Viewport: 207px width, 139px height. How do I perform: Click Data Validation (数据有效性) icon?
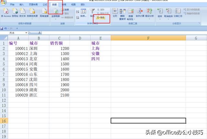click(131, 11)
